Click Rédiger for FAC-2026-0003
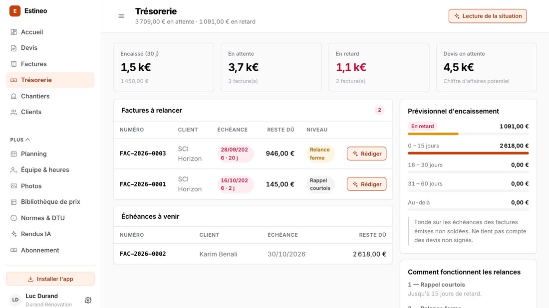This screenshot has width=549, height=308. point(367,154)
